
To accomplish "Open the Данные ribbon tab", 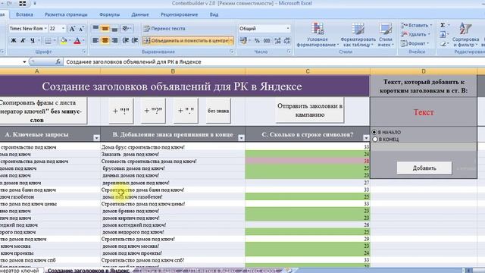I will (139, 14).
